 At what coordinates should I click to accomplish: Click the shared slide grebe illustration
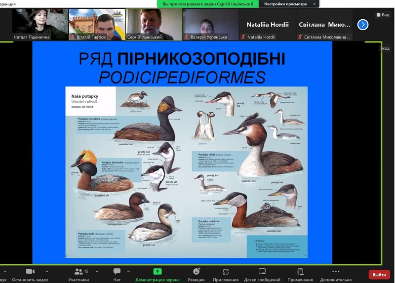(187, 172)
